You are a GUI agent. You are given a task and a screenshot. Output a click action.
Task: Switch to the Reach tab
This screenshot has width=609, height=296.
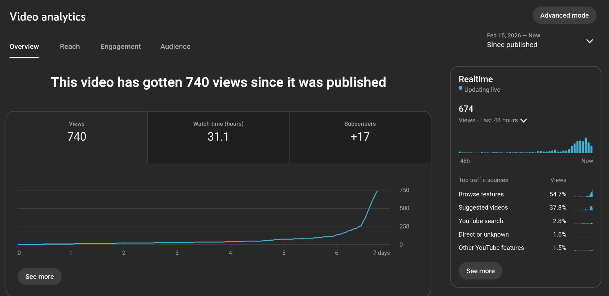click(70, 46)
